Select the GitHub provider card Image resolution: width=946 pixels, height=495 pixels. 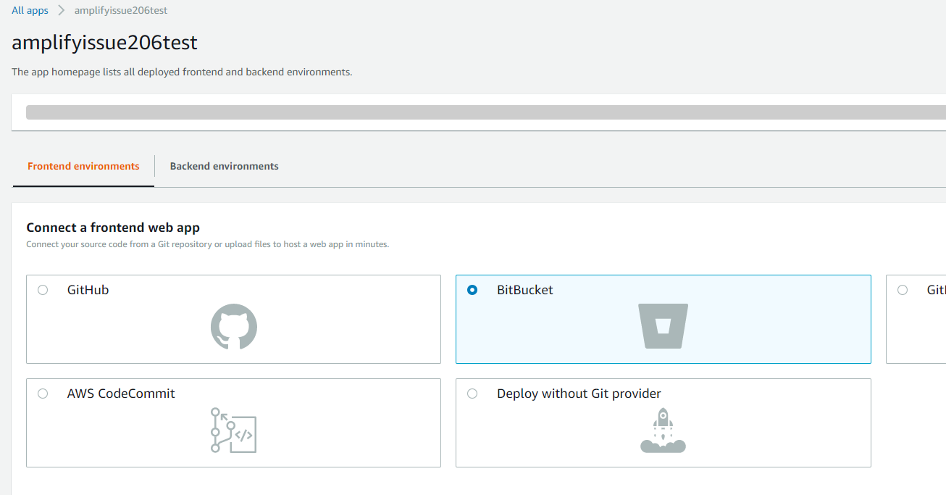pyautogui.click(x=233, y=319)
